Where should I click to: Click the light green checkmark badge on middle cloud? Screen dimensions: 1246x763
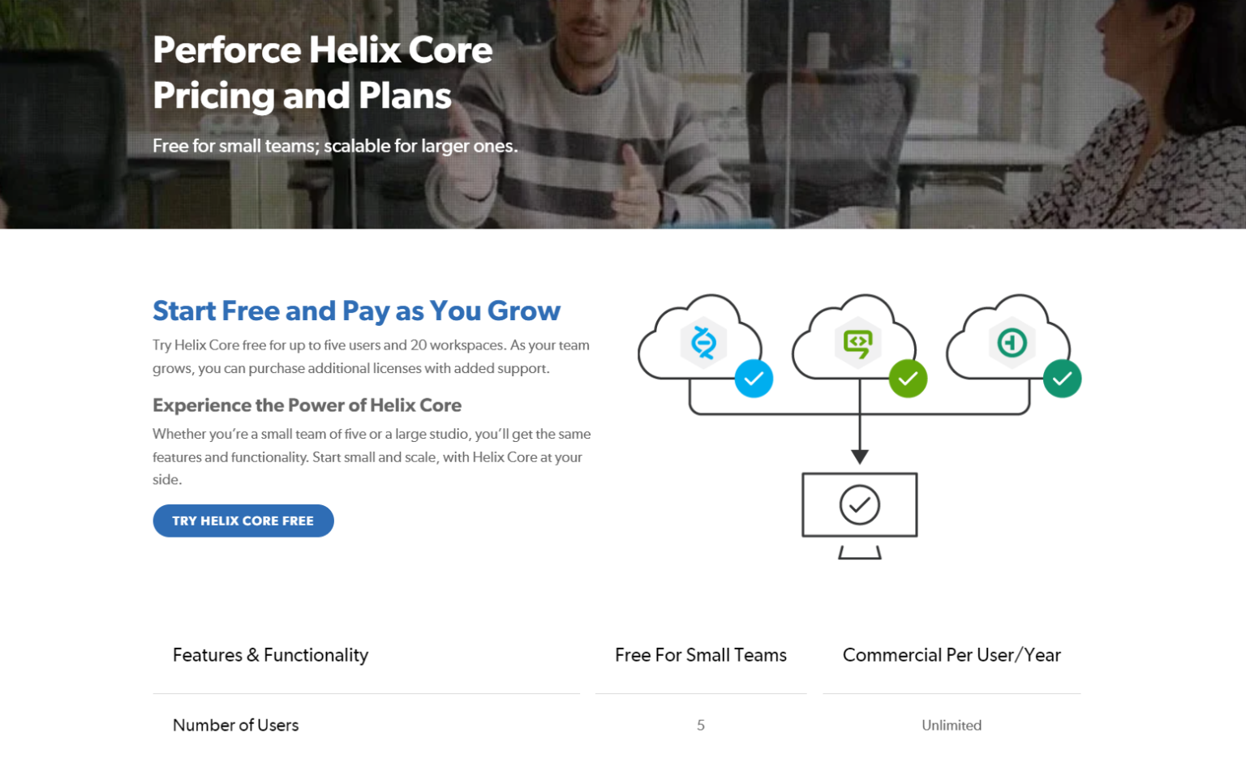tap(908, 379)
